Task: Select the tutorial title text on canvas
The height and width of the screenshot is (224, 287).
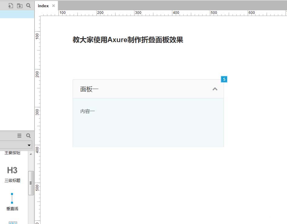Action: pyautogui.click(x=128, y=40)
